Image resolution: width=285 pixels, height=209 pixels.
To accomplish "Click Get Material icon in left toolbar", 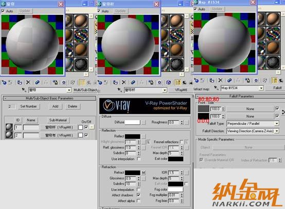I will 4,82.
